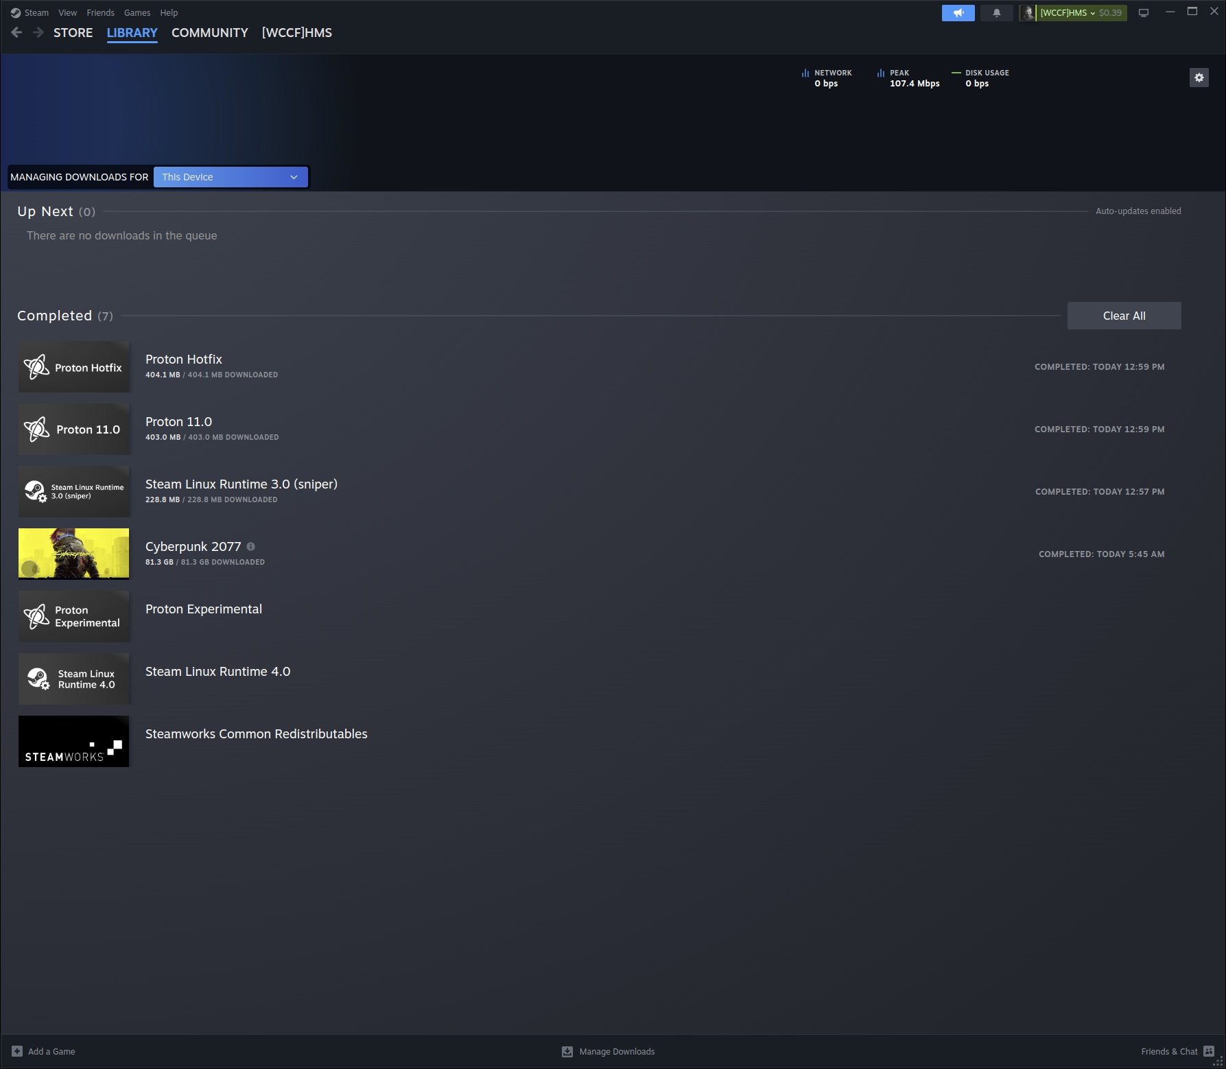Select the Proton Hotfix title text

184,359
